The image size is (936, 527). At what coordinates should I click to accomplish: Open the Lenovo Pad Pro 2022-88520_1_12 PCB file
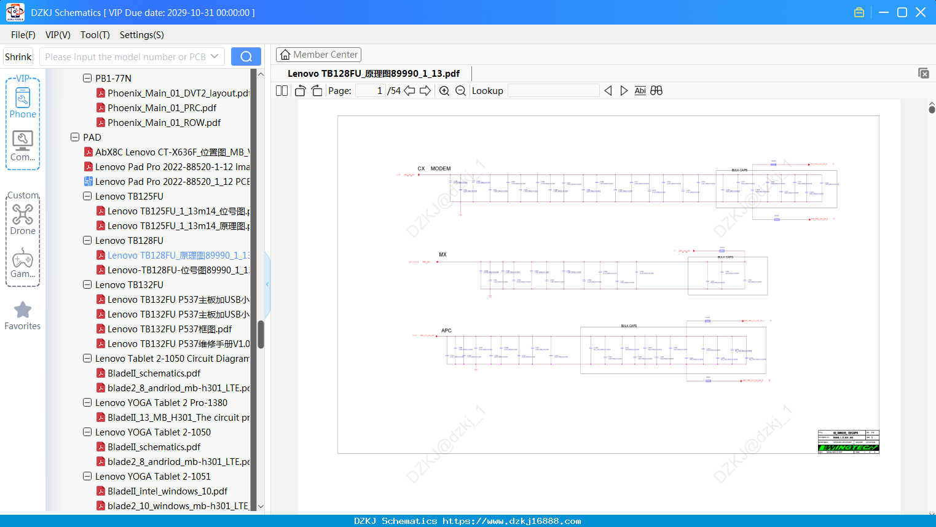pyautogui.click(x=166, y=182)
